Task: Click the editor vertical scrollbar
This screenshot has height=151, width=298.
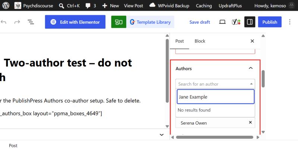Action: point(167,71)
